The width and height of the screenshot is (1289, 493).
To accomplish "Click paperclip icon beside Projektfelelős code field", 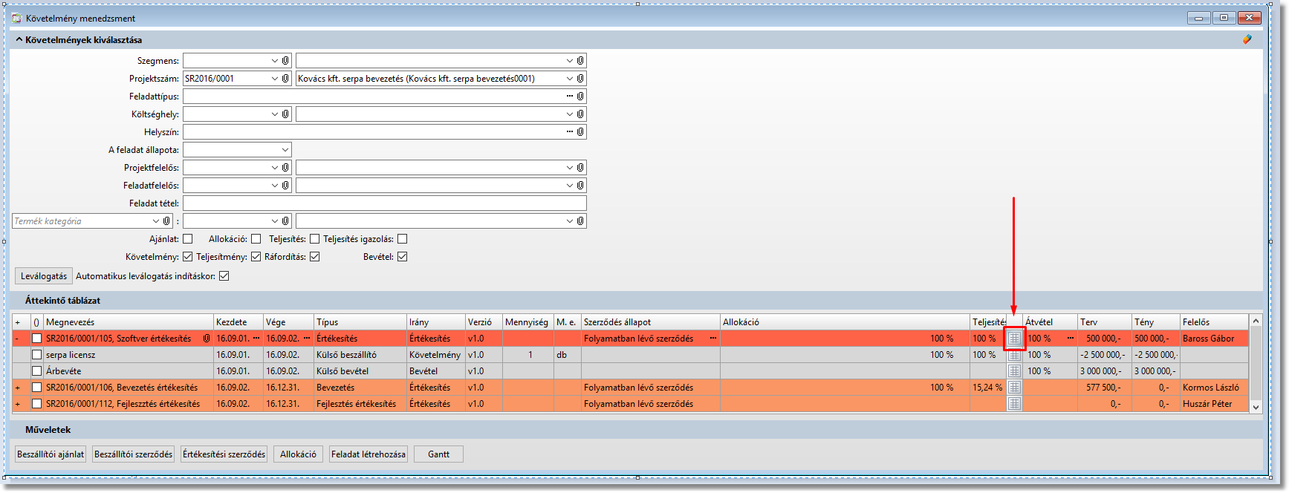I will click(x=285, y=168).
